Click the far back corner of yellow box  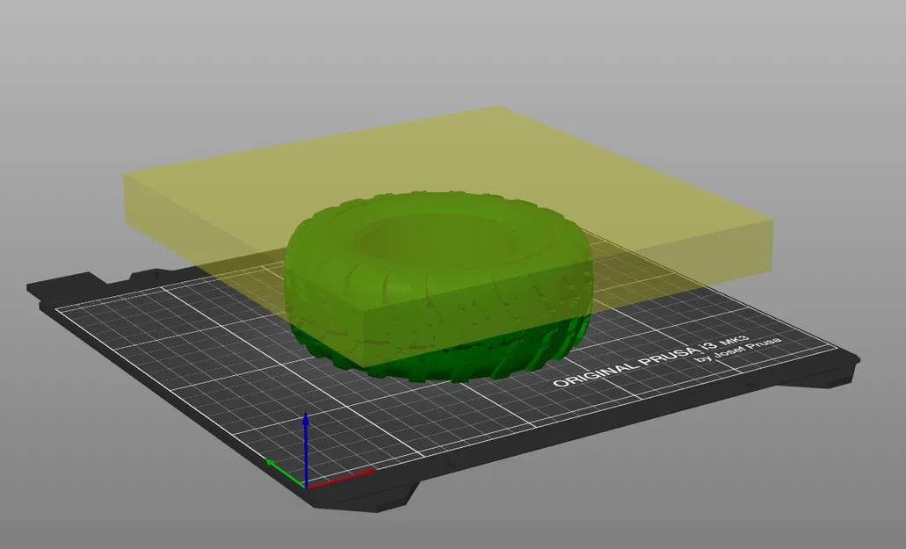(498, 107)
